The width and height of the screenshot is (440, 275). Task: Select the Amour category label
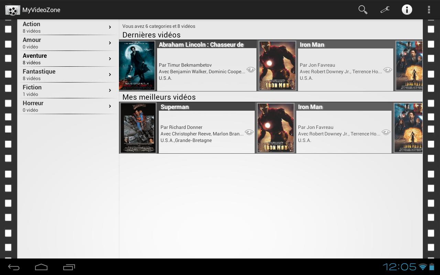pos(32,40)
